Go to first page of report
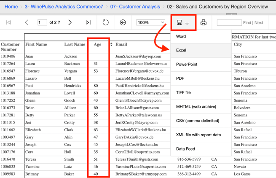 point(8,22)
